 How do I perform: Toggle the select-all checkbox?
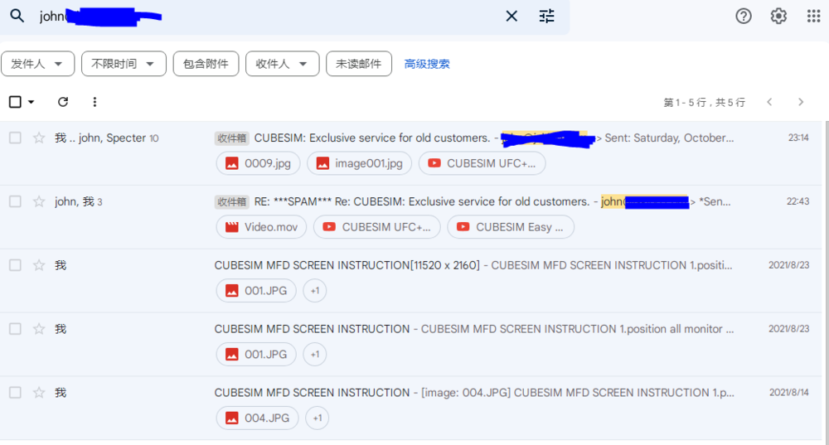pos(15,101)
